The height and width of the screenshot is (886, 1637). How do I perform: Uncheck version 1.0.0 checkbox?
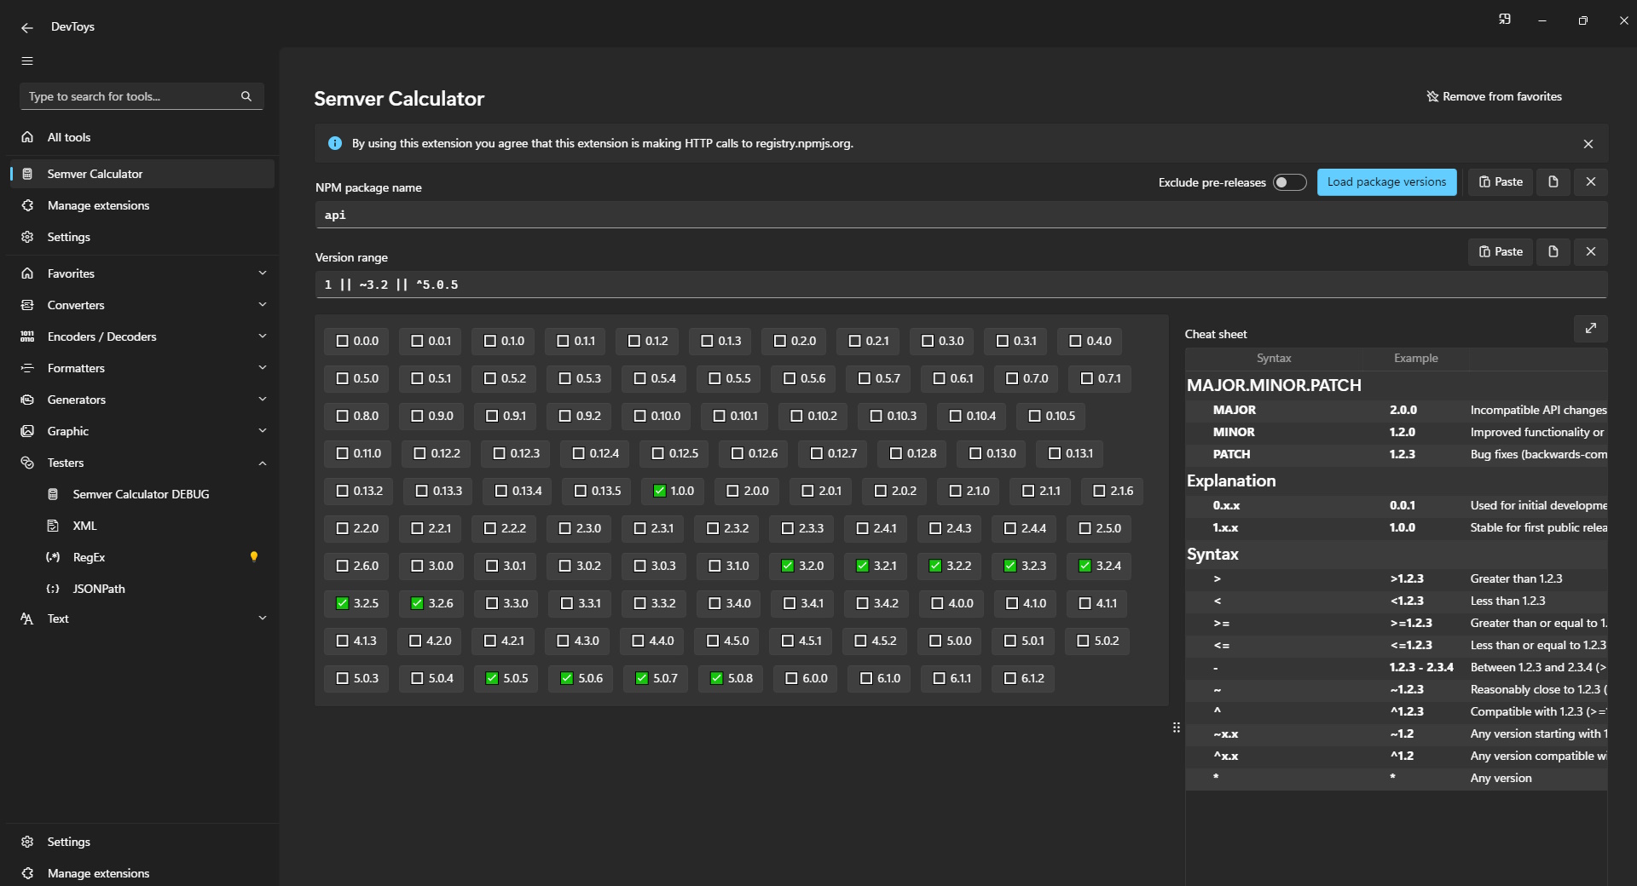click(x=659, y=491)
